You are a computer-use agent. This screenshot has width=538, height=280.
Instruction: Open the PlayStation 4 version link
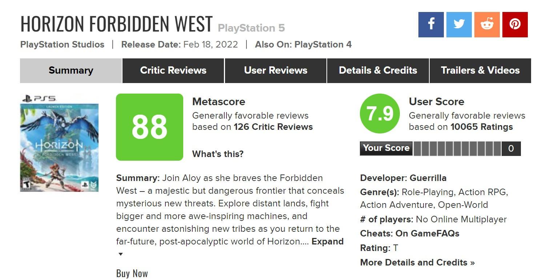click(x=323, y=45)
